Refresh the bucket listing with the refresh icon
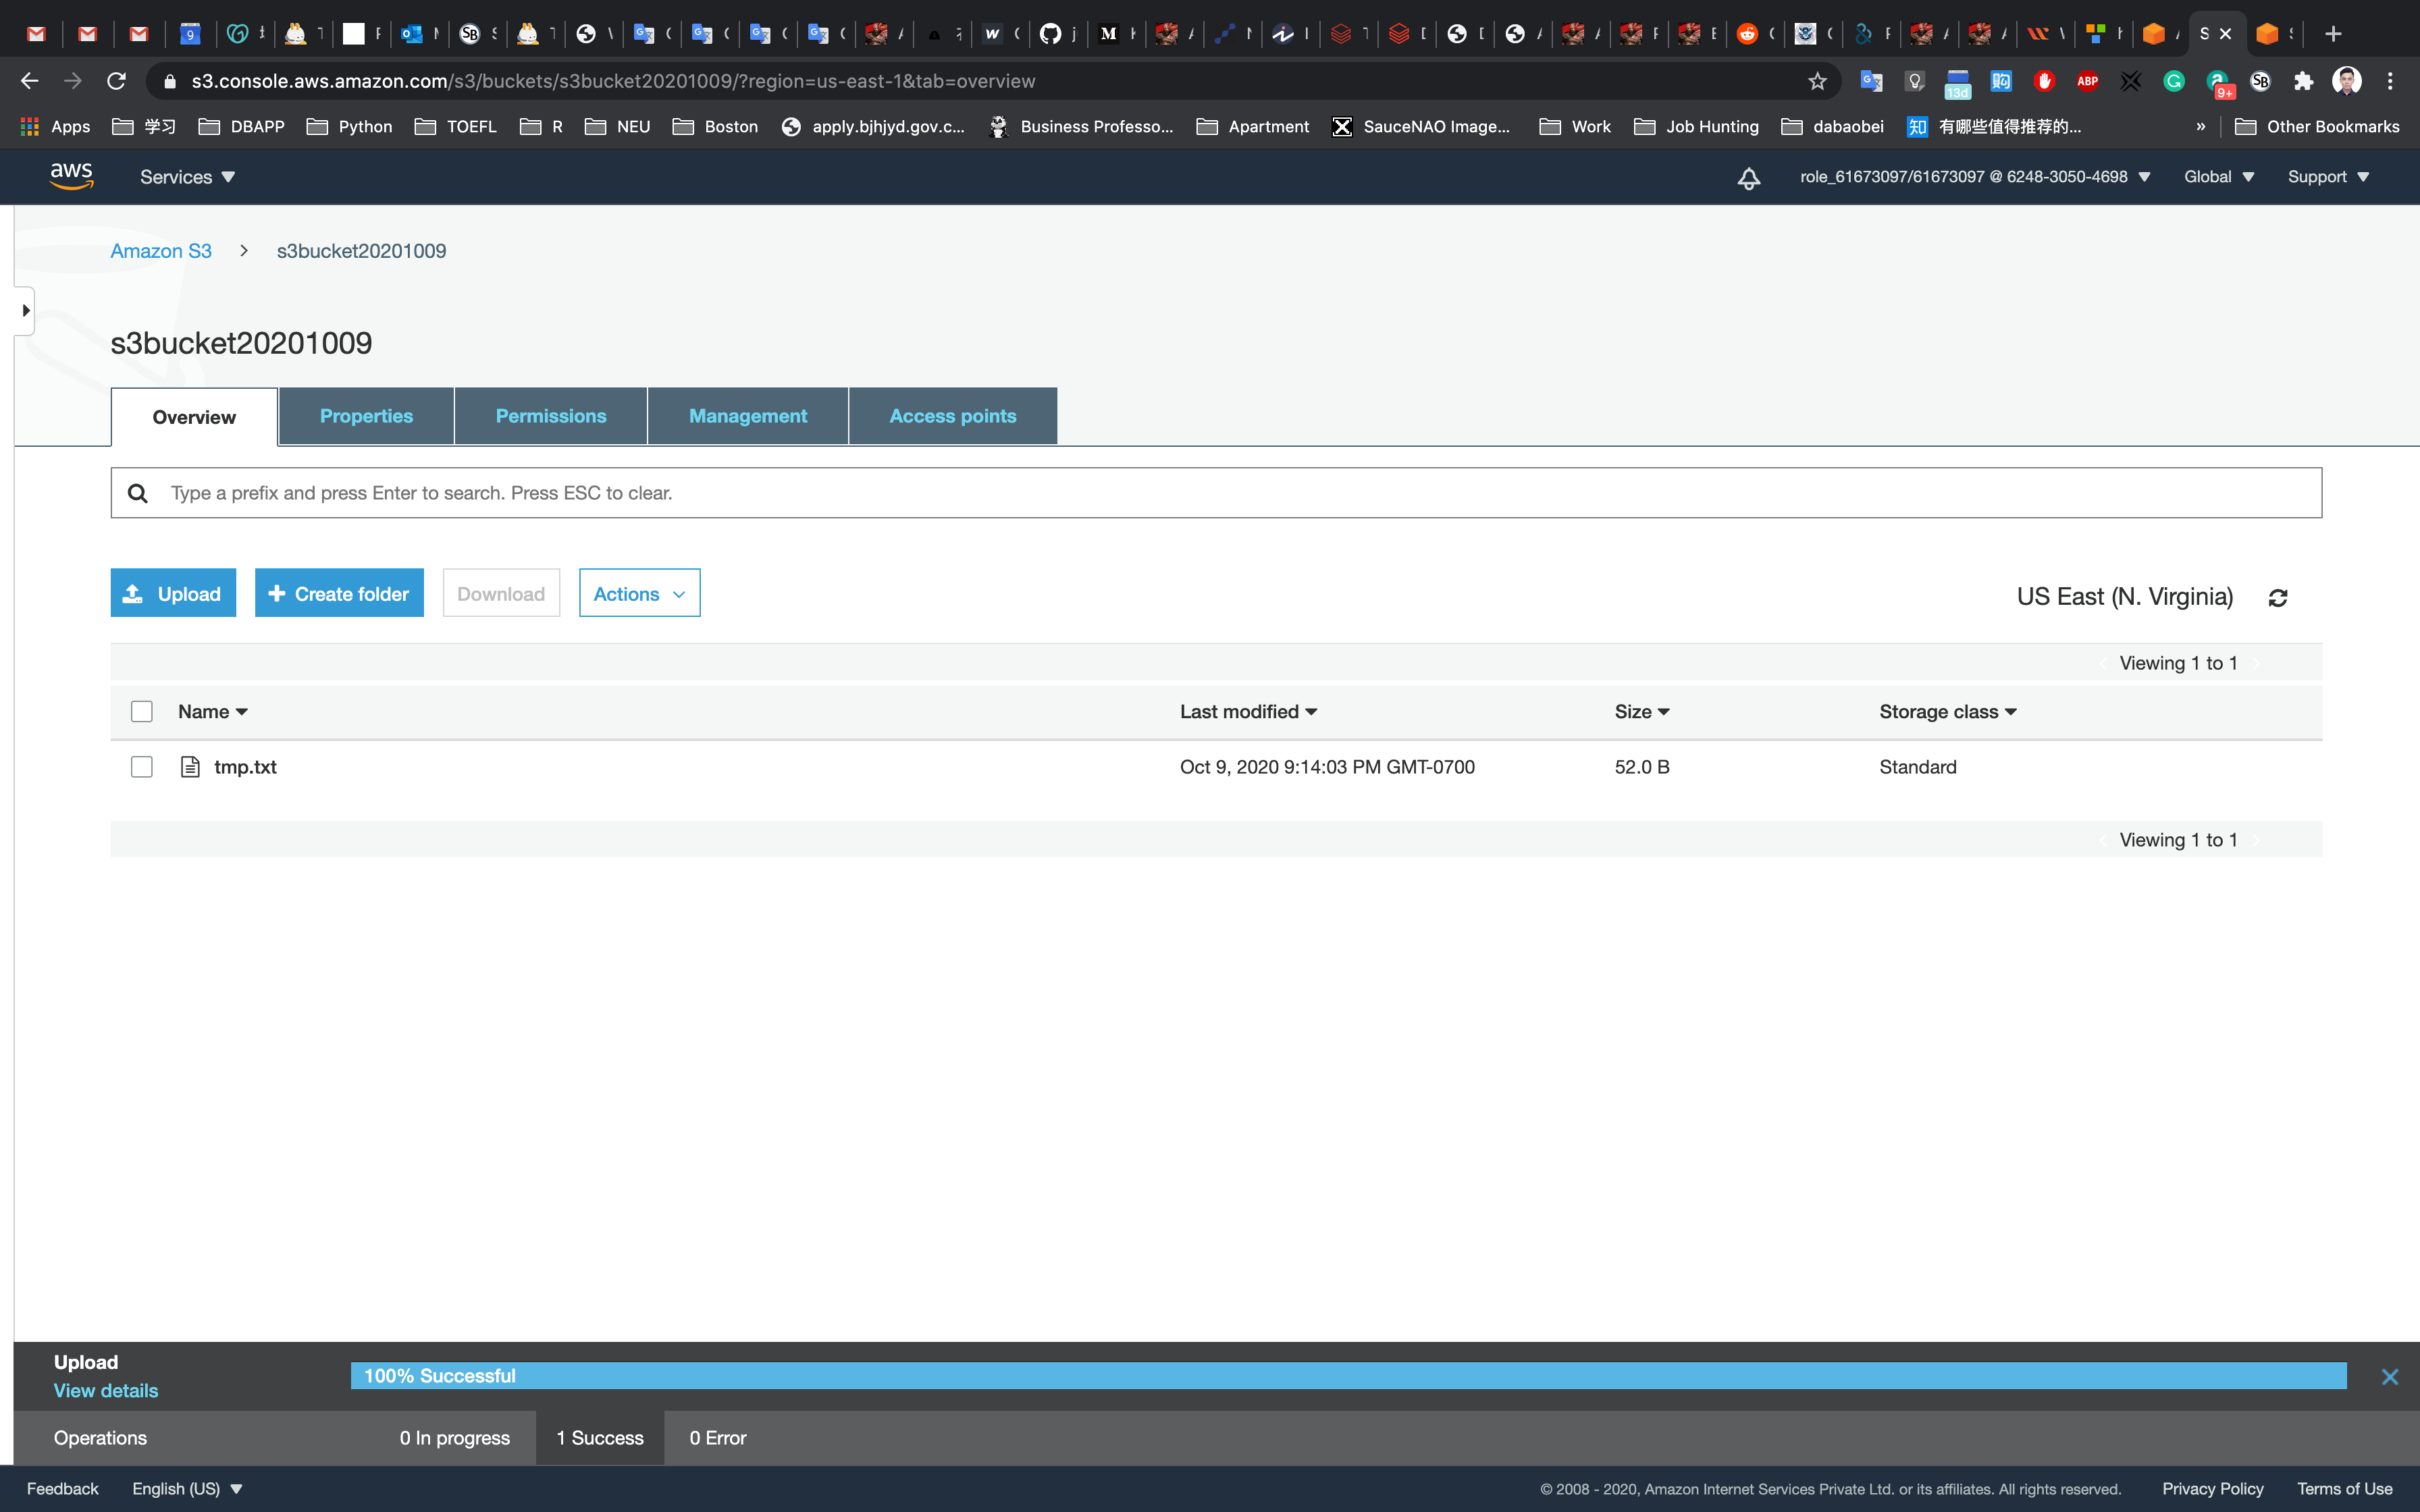The height and width of the screenshot is (1512, 2420). (x=2277, y=598)
